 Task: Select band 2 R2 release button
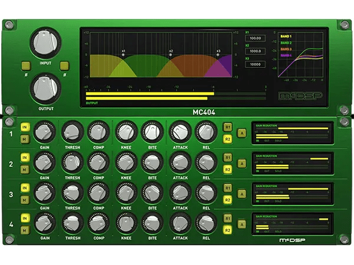(x=228, y=170)
